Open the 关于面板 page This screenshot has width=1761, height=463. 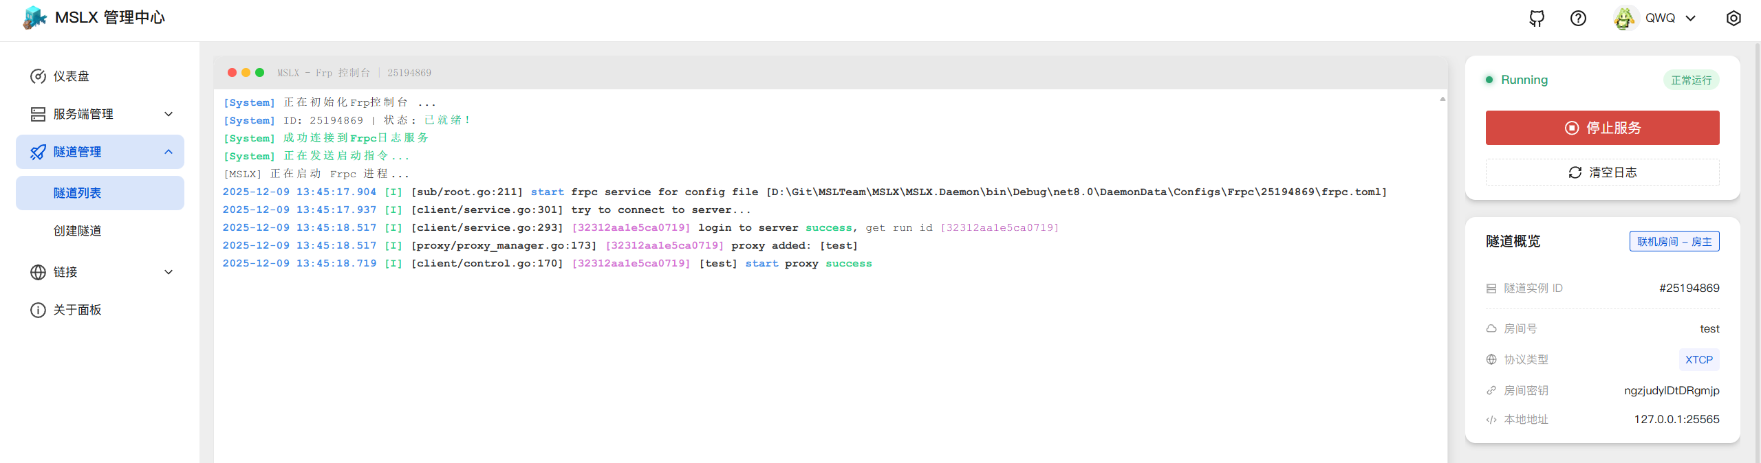[x=78, y=310]
